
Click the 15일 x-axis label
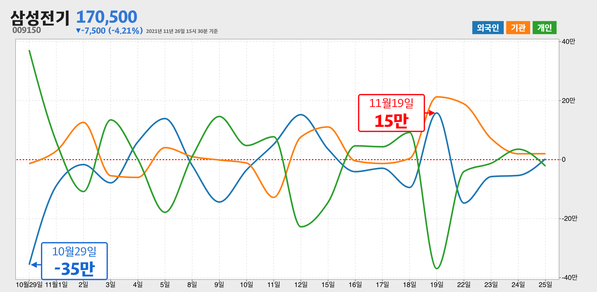[x=328, y=285]
